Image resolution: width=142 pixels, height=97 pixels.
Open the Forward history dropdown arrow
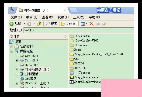coord(34,24)
